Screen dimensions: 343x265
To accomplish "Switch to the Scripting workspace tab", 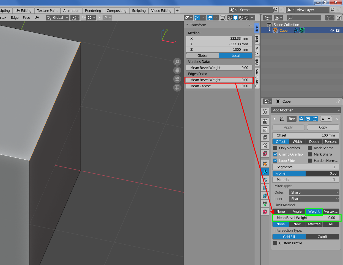I will 139,10.
